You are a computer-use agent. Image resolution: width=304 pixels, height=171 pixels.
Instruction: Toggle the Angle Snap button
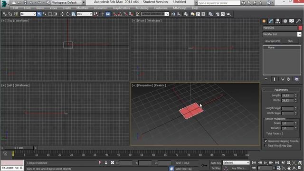120,14
